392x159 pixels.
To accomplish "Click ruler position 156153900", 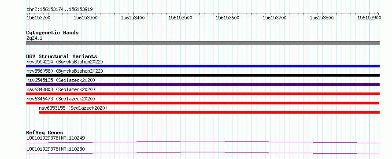I will 369,18.
